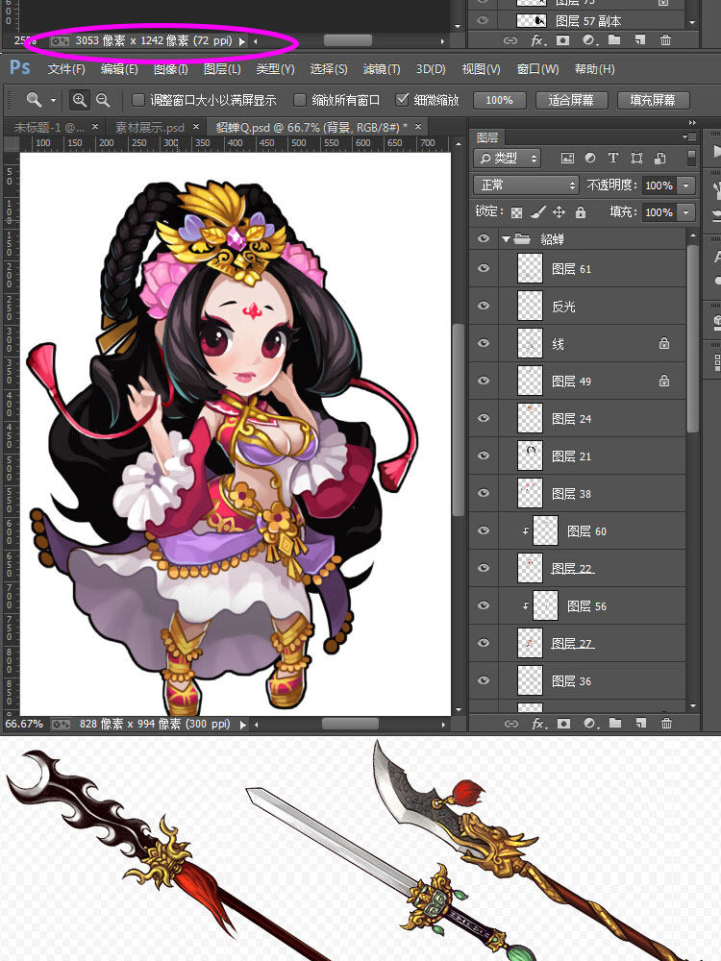Filter layers by pixel layer icon
Viewport: 721px width, 961px height.
pos(568,159)
